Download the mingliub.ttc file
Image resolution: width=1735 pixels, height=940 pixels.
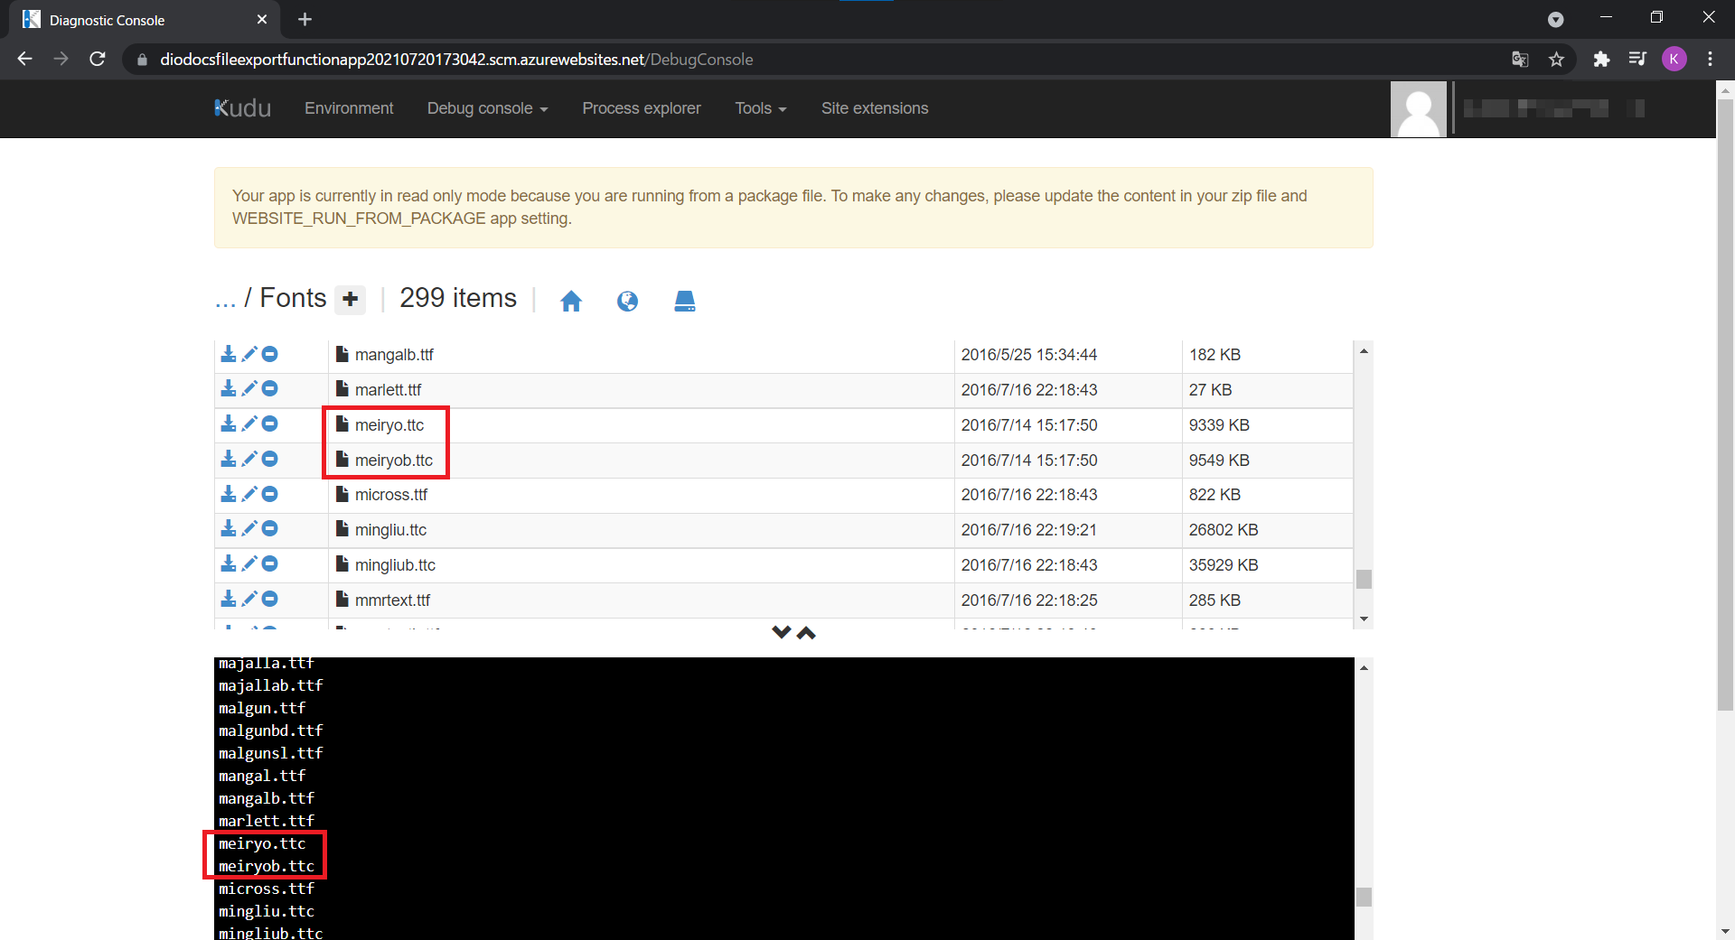[229, 563]
